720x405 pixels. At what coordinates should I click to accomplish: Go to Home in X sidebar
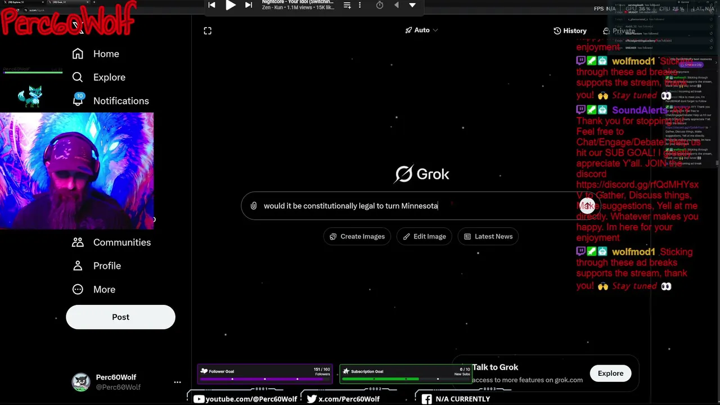click(96, 54)
